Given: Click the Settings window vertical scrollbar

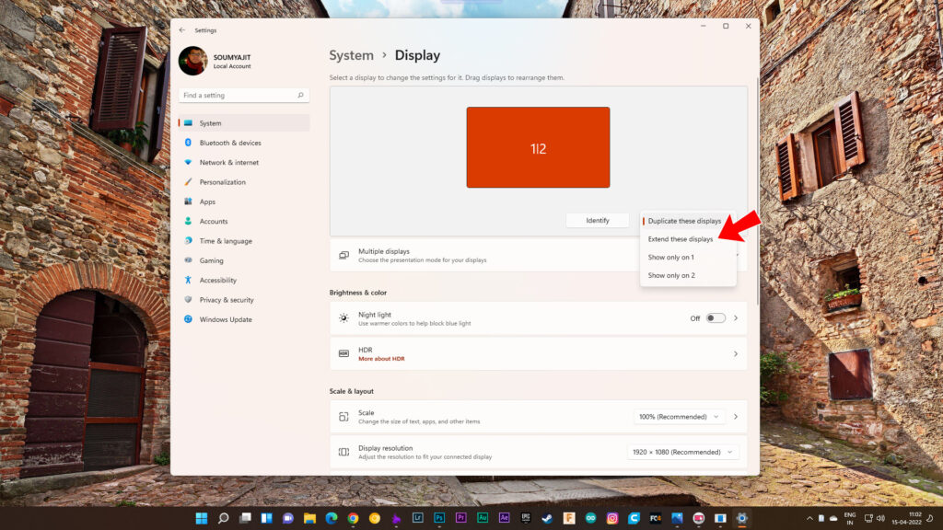Looking at the screenshot, I should pos(757,191).
